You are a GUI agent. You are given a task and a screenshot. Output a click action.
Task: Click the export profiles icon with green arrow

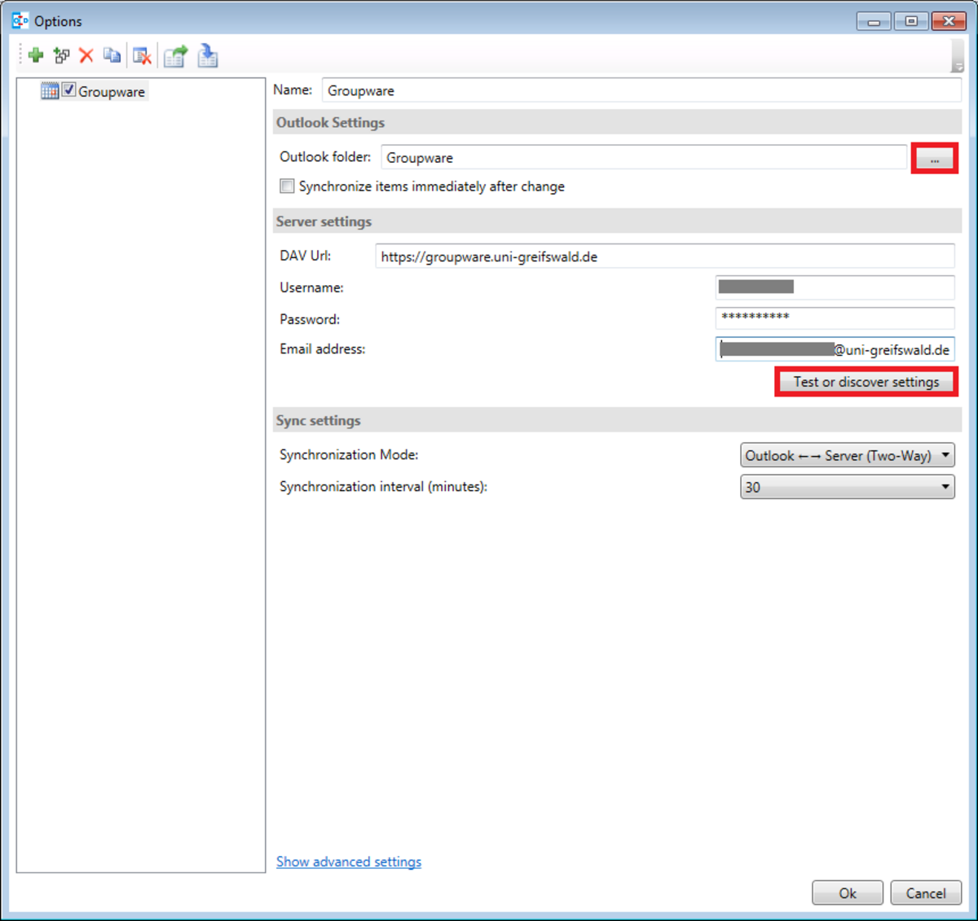click(175, 55)
